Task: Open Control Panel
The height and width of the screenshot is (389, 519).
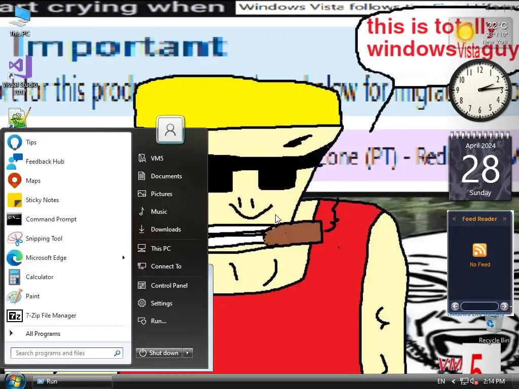Action: (x=169, y=286)
